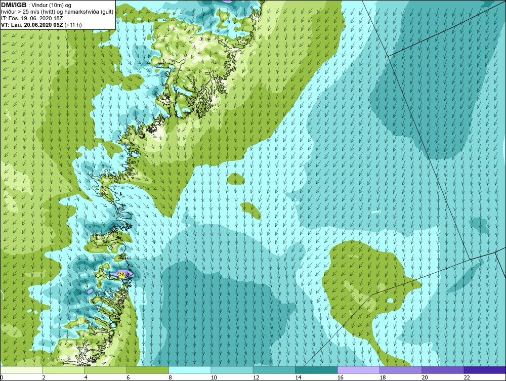Click the legend scale value "16"

[x=341, y=378]
